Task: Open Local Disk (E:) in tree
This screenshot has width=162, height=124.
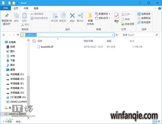Action: tap(15, 83)
